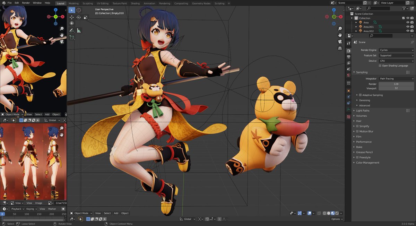Pin the Scene properties panel
The width and height of the screenshot is (416, 226).
tap(412, 42)
